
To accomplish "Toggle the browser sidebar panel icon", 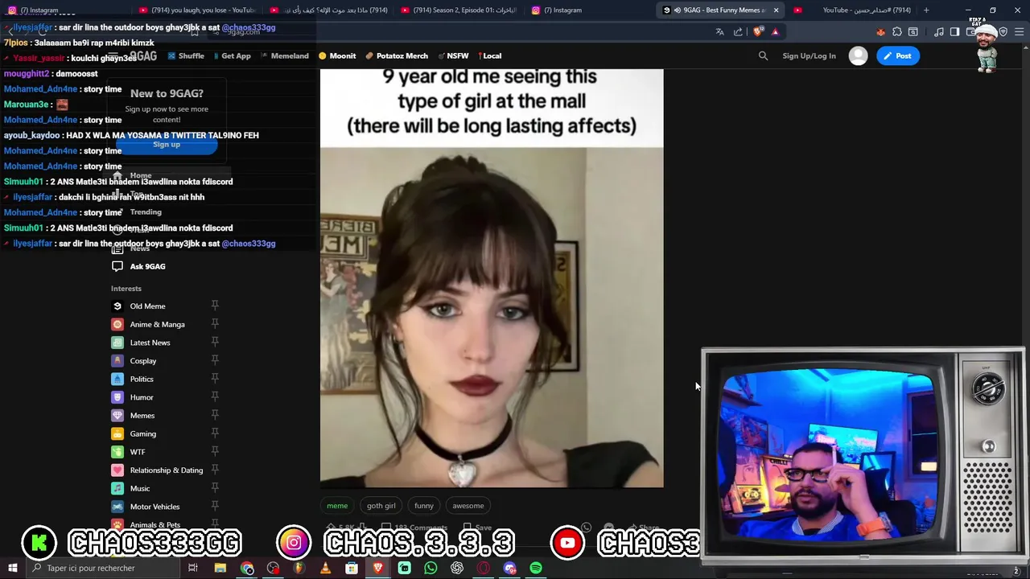I will (954, 31).
